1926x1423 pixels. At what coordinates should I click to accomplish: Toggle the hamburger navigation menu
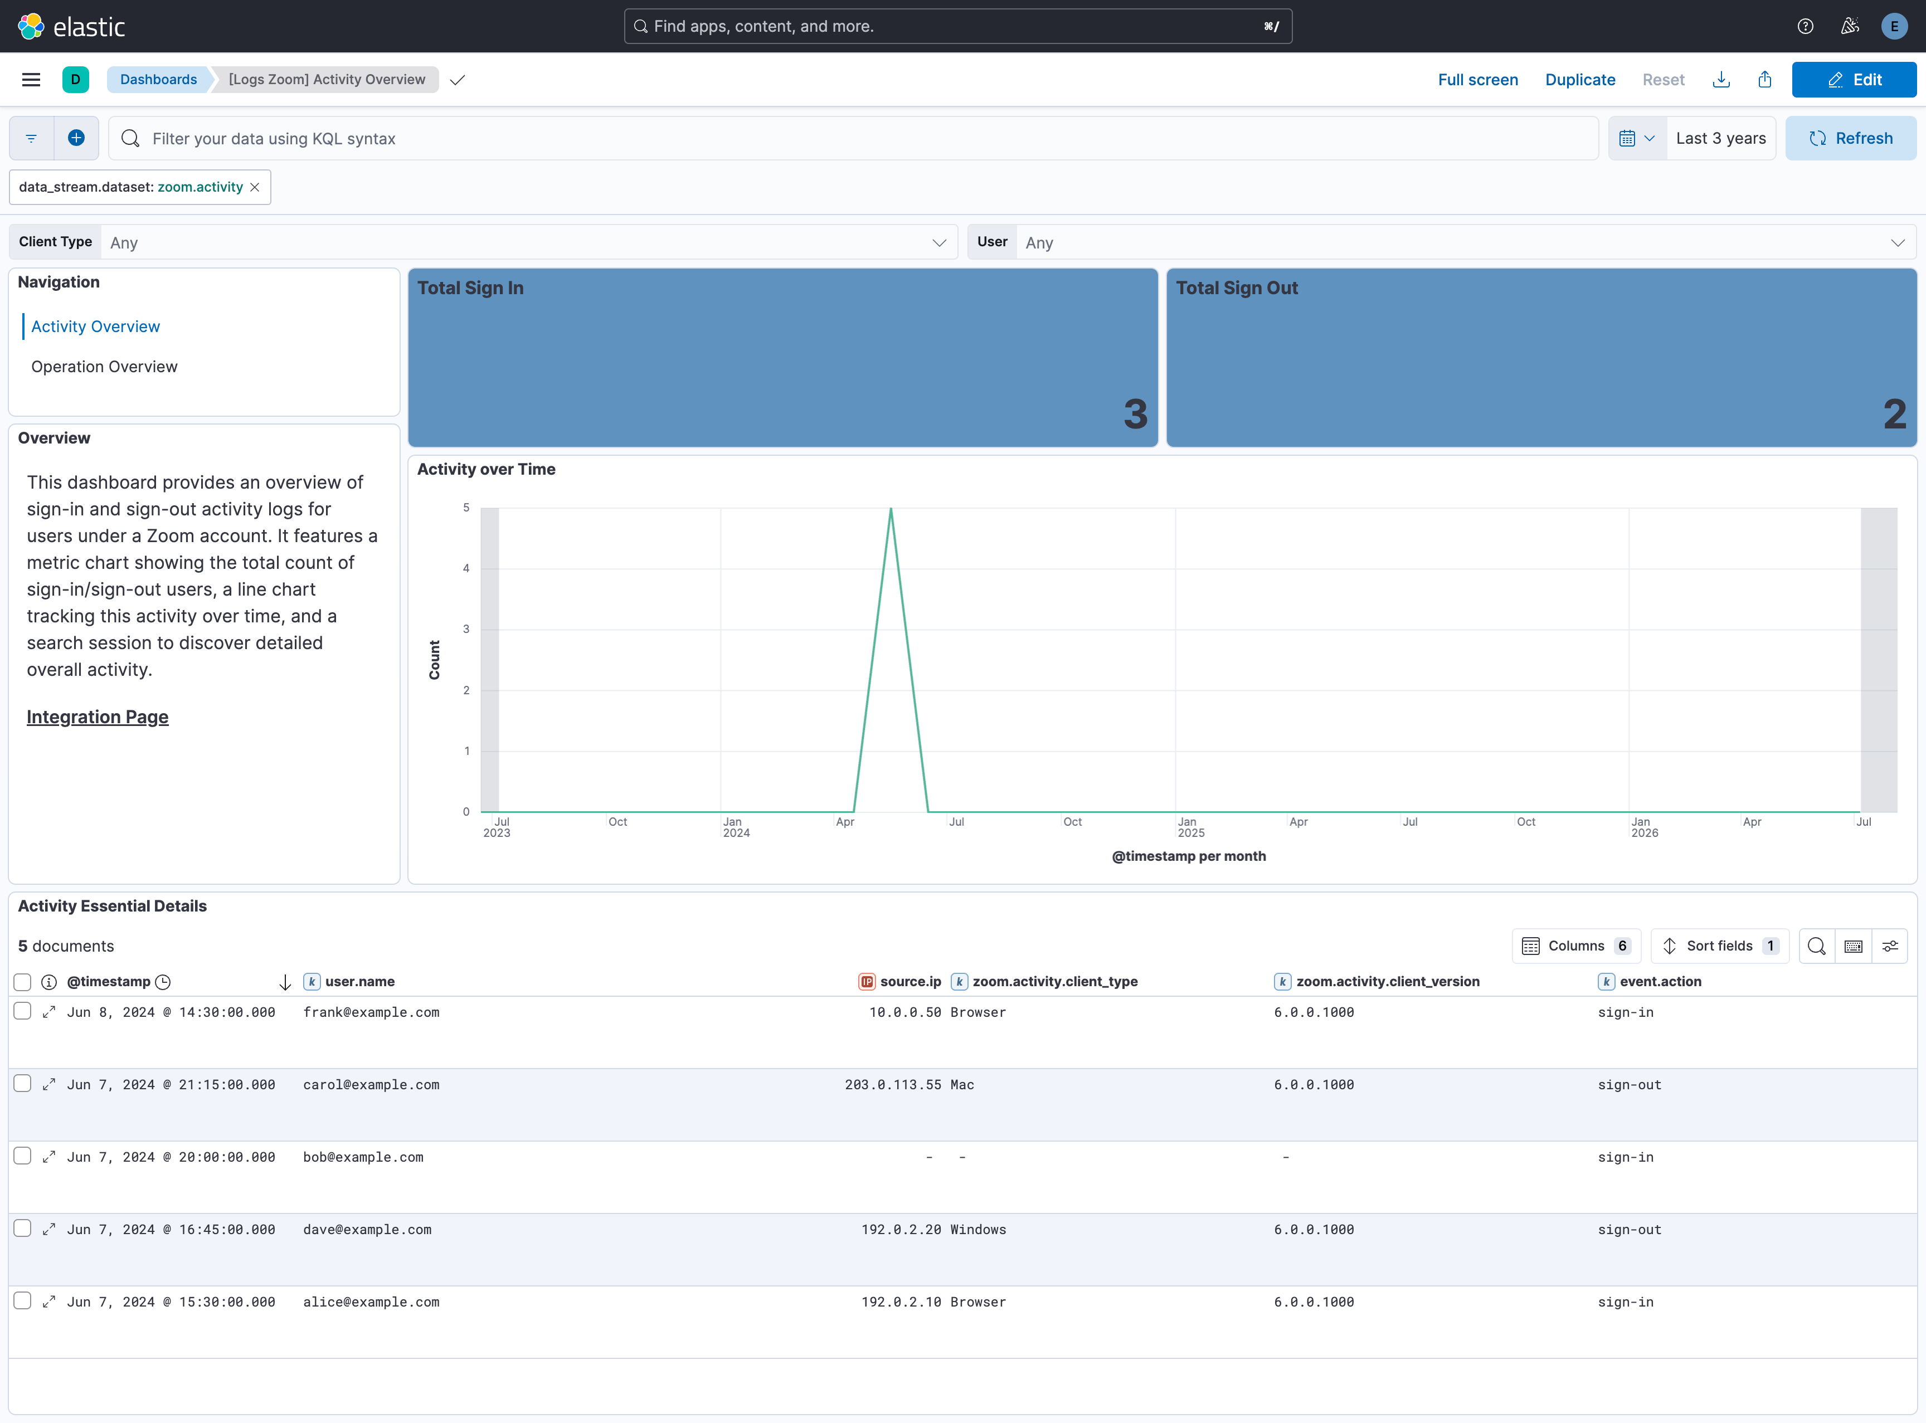point(31,79)
